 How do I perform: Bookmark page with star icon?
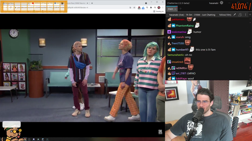[134, 7]
